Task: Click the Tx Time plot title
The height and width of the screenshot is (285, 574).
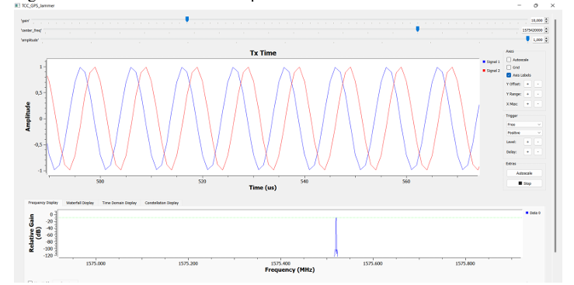Action: coord(263,53)
